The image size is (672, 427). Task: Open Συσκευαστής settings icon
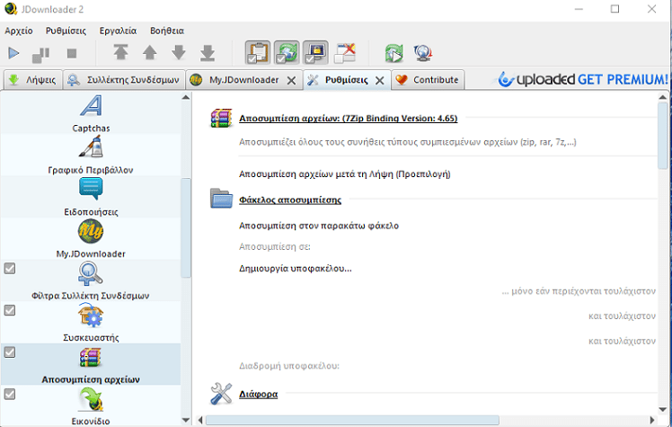pos(91,315)
